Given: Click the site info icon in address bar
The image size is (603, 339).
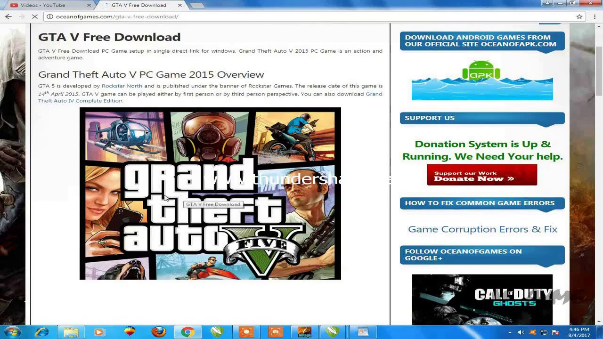Looking at the screenshot, I should [x=50, y=16].
